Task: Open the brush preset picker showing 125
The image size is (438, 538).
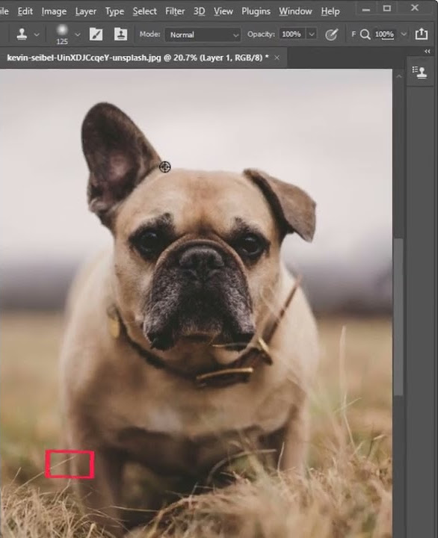Action: tap(62, 34)
